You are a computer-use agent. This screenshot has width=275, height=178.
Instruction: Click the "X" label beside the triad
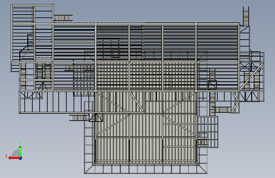(6, 156)
